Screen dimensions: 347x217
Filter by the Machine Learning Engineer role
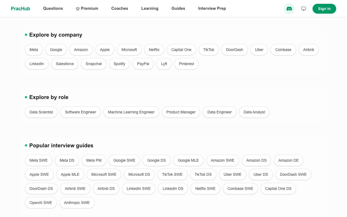(x=131, y=112)
